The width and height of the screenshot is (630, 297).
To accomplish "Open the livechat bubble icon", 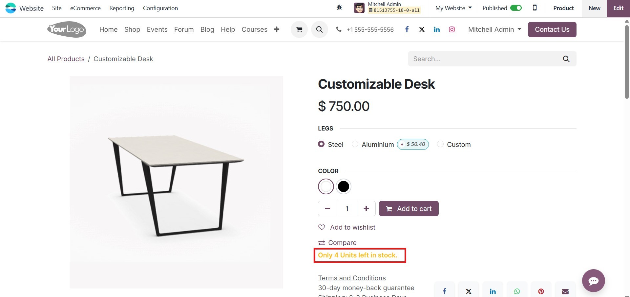I will (x=594, y=280).
